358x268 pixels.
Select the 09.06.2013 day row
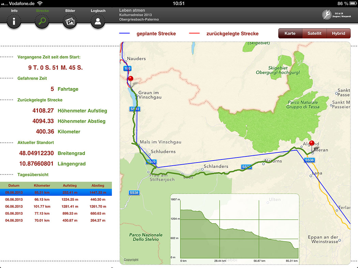[56, 192]
